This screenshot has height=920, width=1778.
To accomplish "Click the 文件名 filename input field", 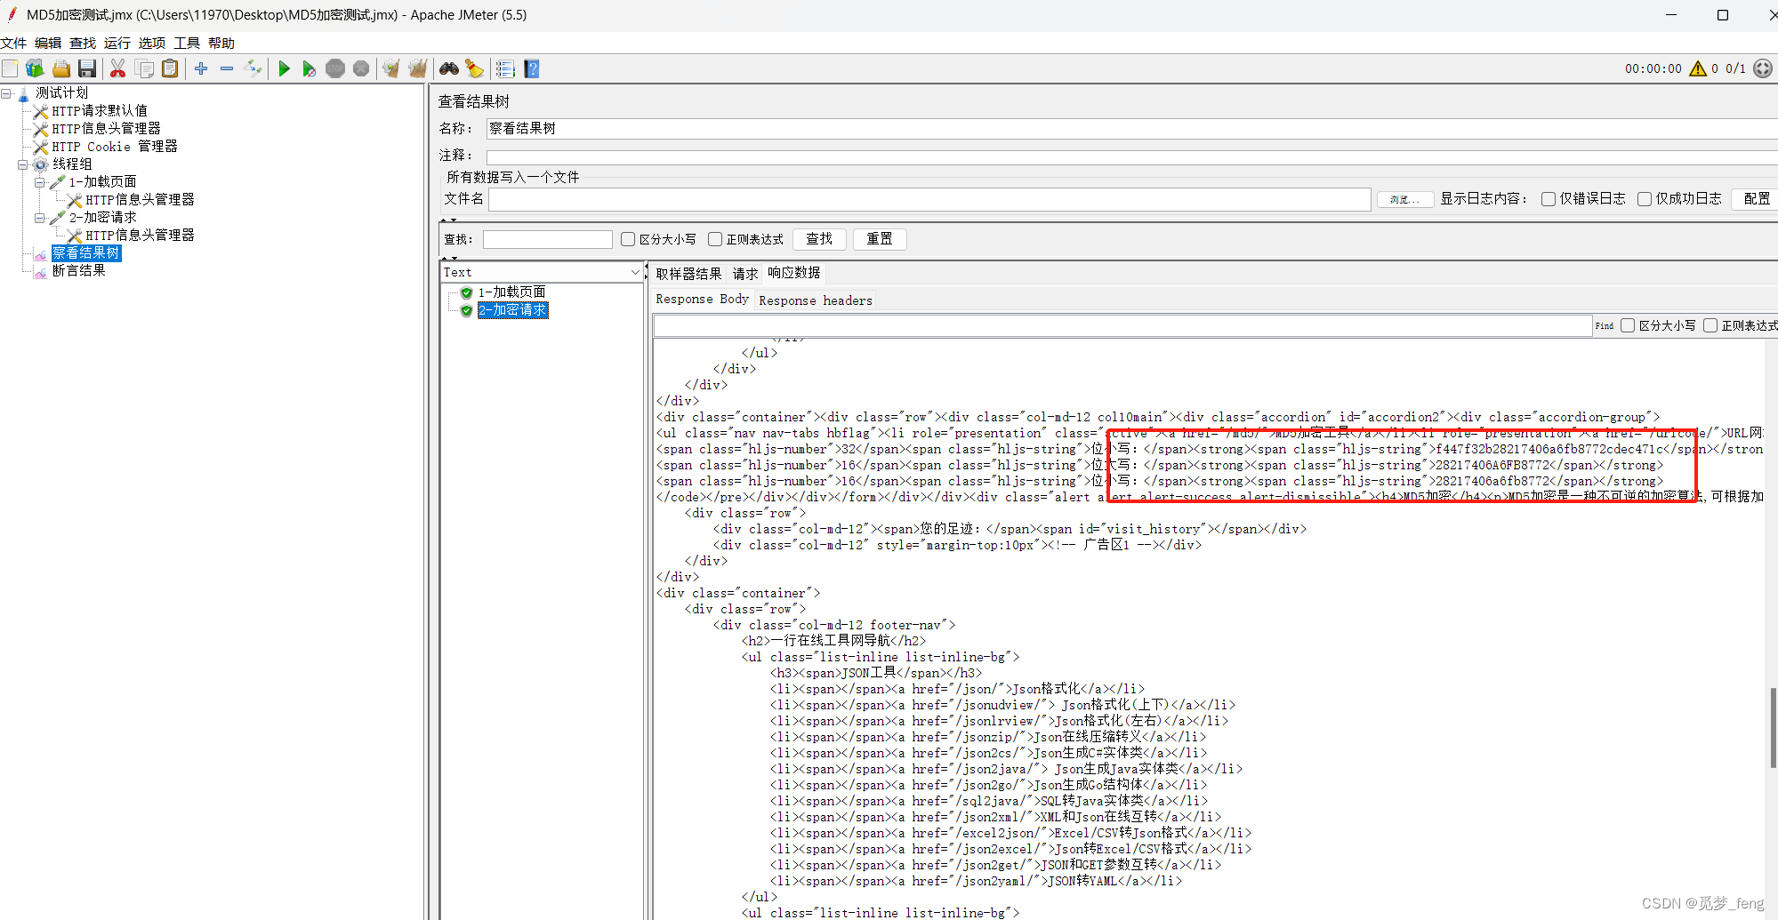I will [929, 199].
